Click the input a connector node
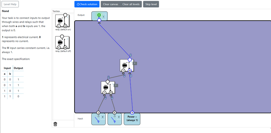 [98, 113]
